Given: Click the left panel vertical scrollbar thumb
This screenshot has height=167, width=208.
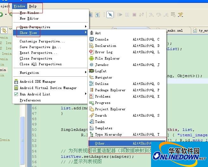Looking at the screenshot, I should 22,140.
